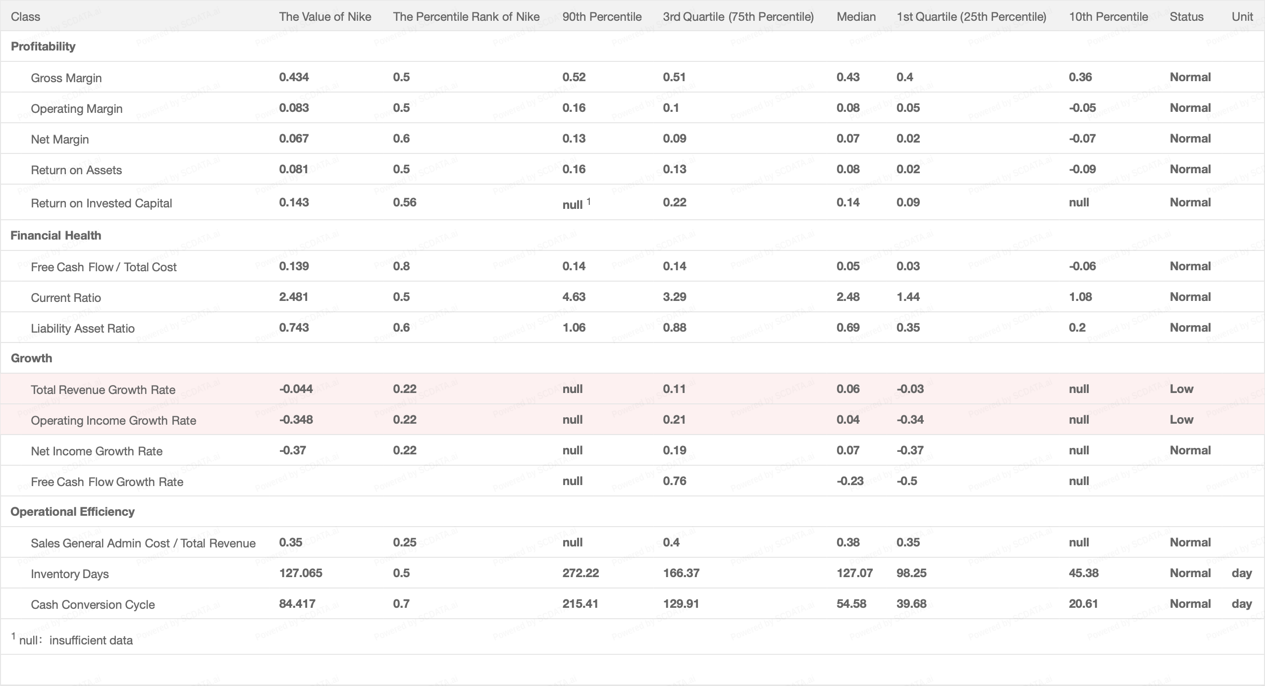Click the null footnote marker in Return on Invested Capital
Viewport: 1265px width, 686px height.
pos(588,201)
